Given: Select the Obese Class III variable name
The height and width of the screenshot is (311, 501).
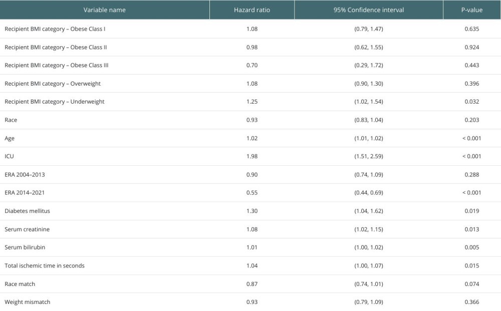Looking at the screenshot, I should point(57,65).
